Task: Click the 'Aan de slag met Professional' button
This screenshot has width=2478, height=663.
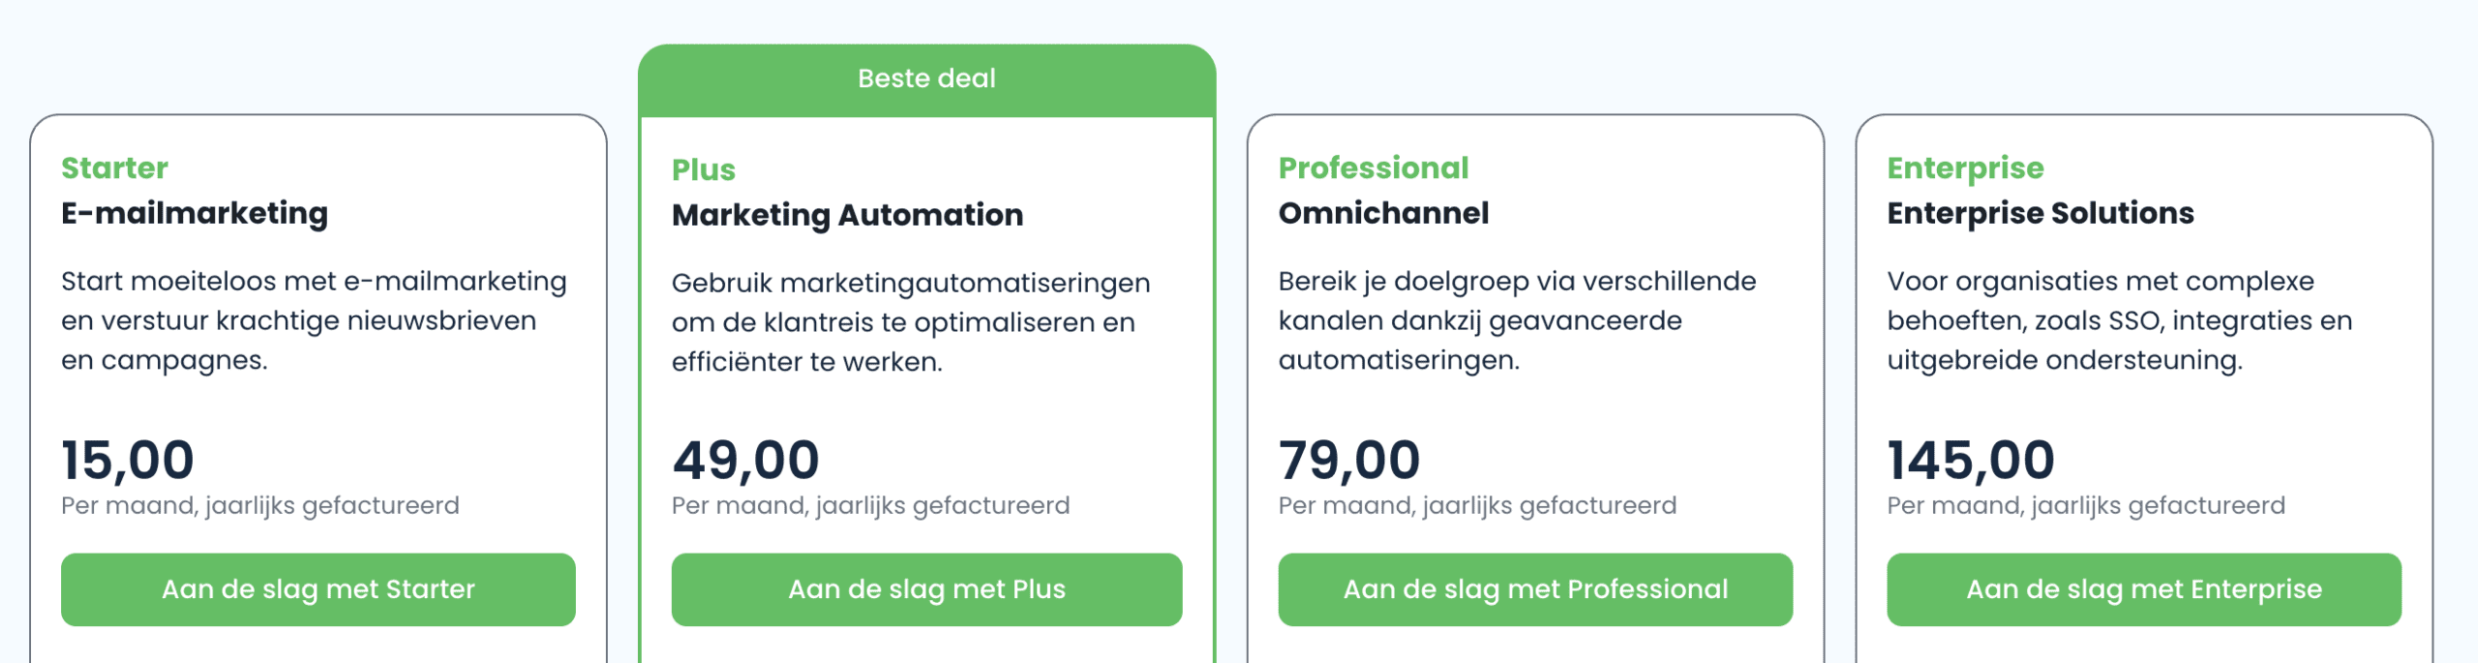Action: point(1535,588)
